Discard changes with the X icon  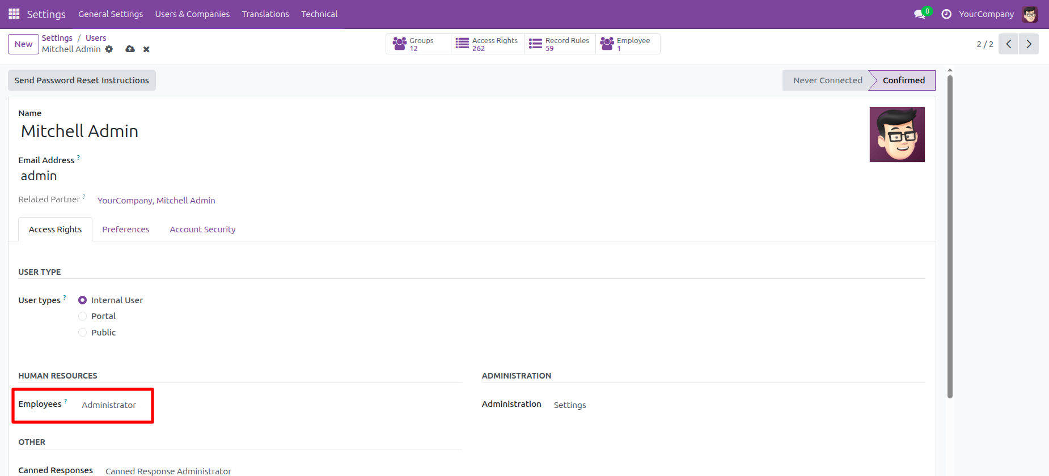pos(146,49)
